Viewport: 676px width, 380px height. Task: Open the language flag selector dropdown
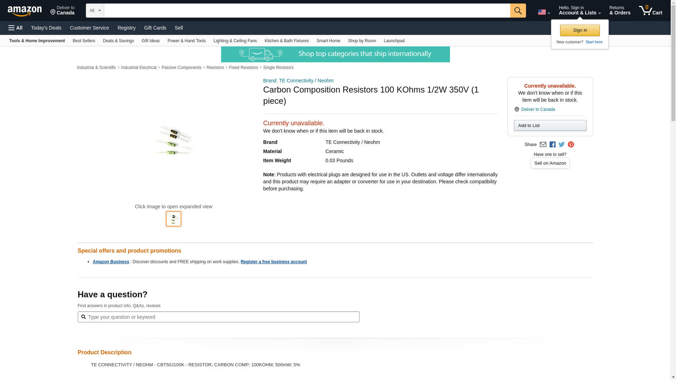pos(544,12)
